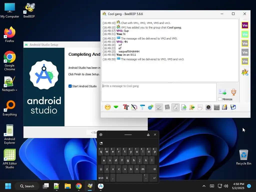Click the group members icon below the Vm avatars

click(x=245, y=72)
